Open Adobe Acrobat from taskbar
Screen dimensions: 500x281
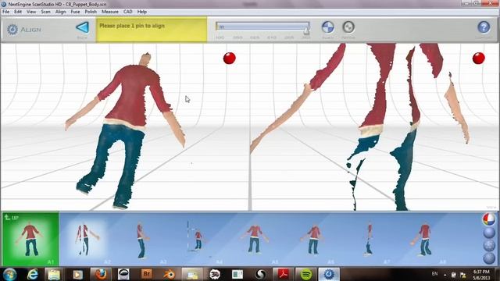283,274
